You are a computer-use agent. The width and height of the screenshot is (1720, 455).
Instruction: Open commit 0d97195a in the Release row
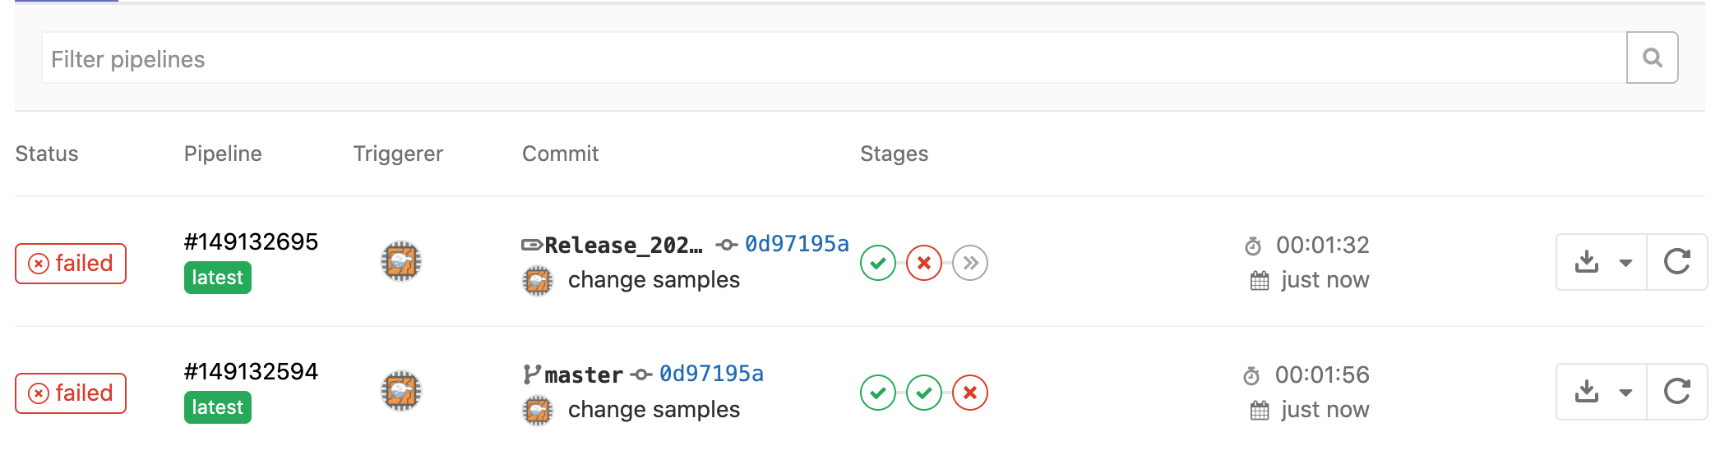pyautogui.click(x=796, y=244)
